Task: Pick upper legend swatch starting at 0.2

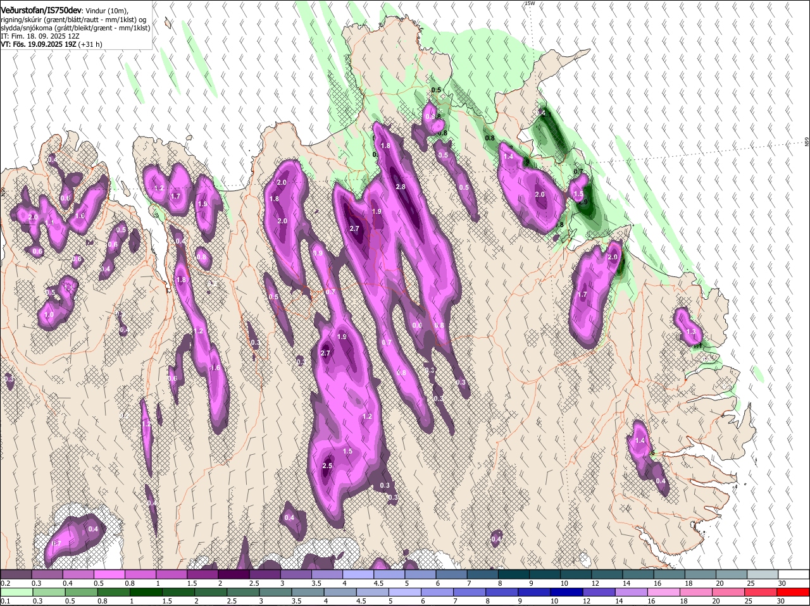Action: tap(16, 574)
